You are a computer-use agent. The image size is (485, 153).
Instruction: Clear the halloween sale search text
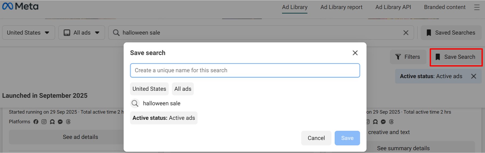[406, 33]
